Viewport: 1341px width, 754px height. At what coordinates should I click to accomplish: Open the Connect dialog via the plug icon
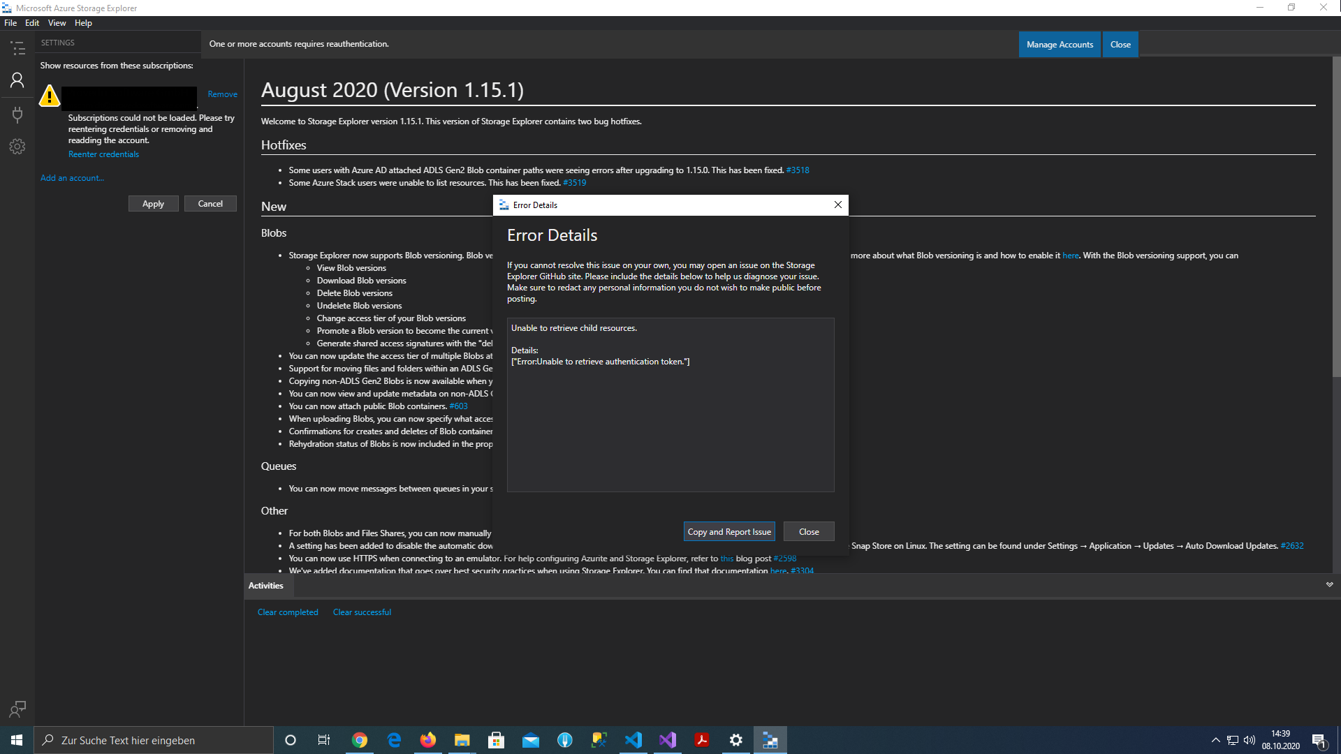coord(17,114)
